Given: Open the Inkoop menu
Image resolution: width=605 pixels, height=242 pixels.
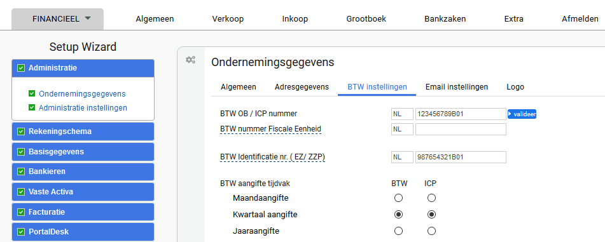Looking at the screenshot, I should click(x=295, y=19).
